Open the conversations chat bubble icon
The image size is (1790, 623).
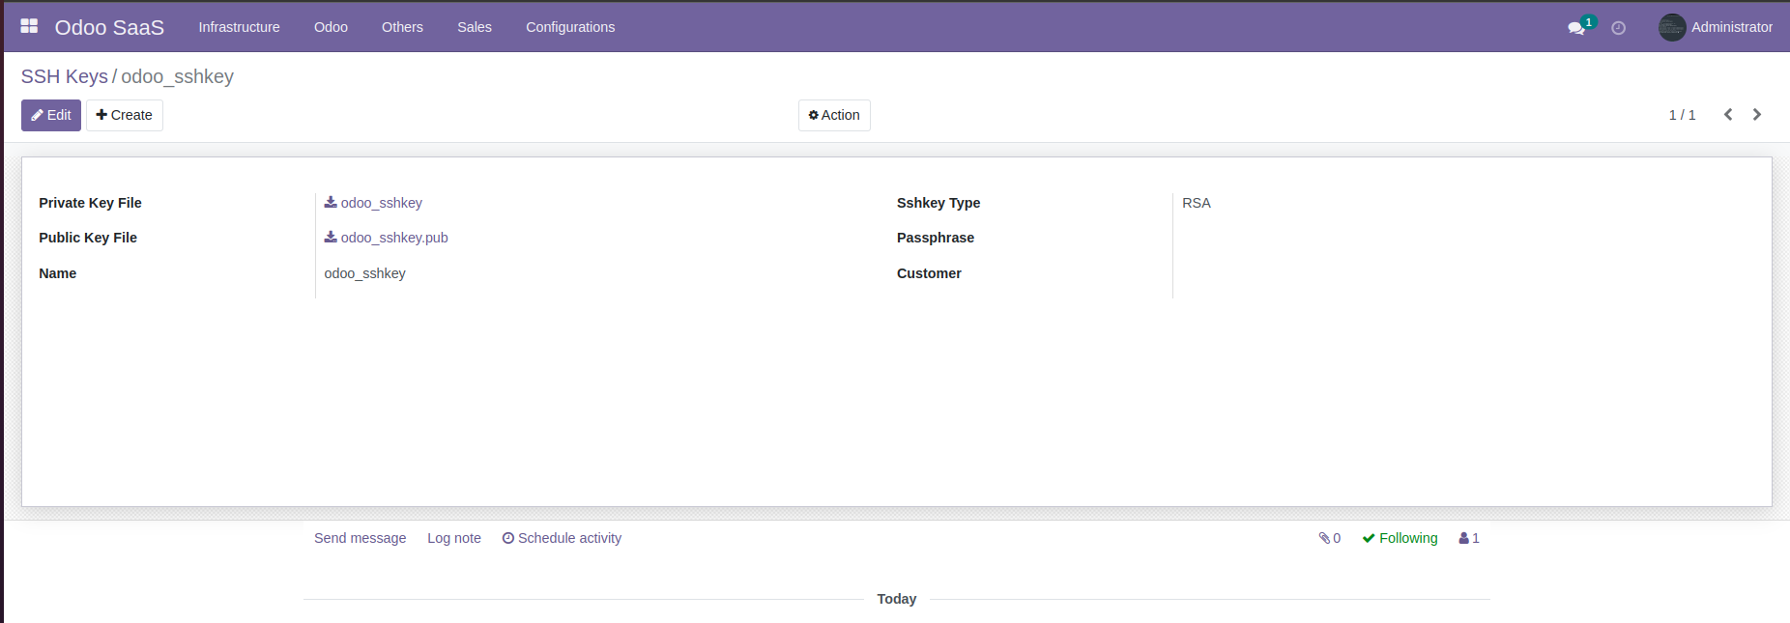tap(1576, 28)
